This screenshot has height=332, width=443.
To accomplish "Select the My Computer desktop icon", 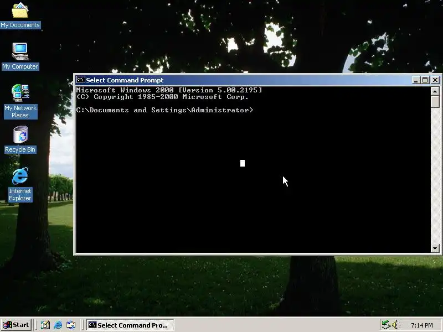I will point(20,56).
